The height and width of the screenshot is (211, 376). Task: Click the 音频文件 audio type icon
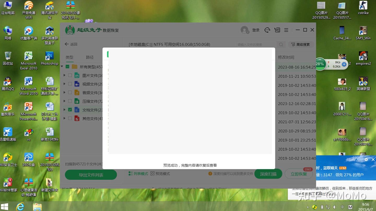(77, 92)
